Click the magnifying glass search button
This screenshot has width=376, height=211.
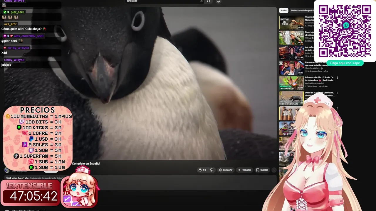click(x=209, y=1)
